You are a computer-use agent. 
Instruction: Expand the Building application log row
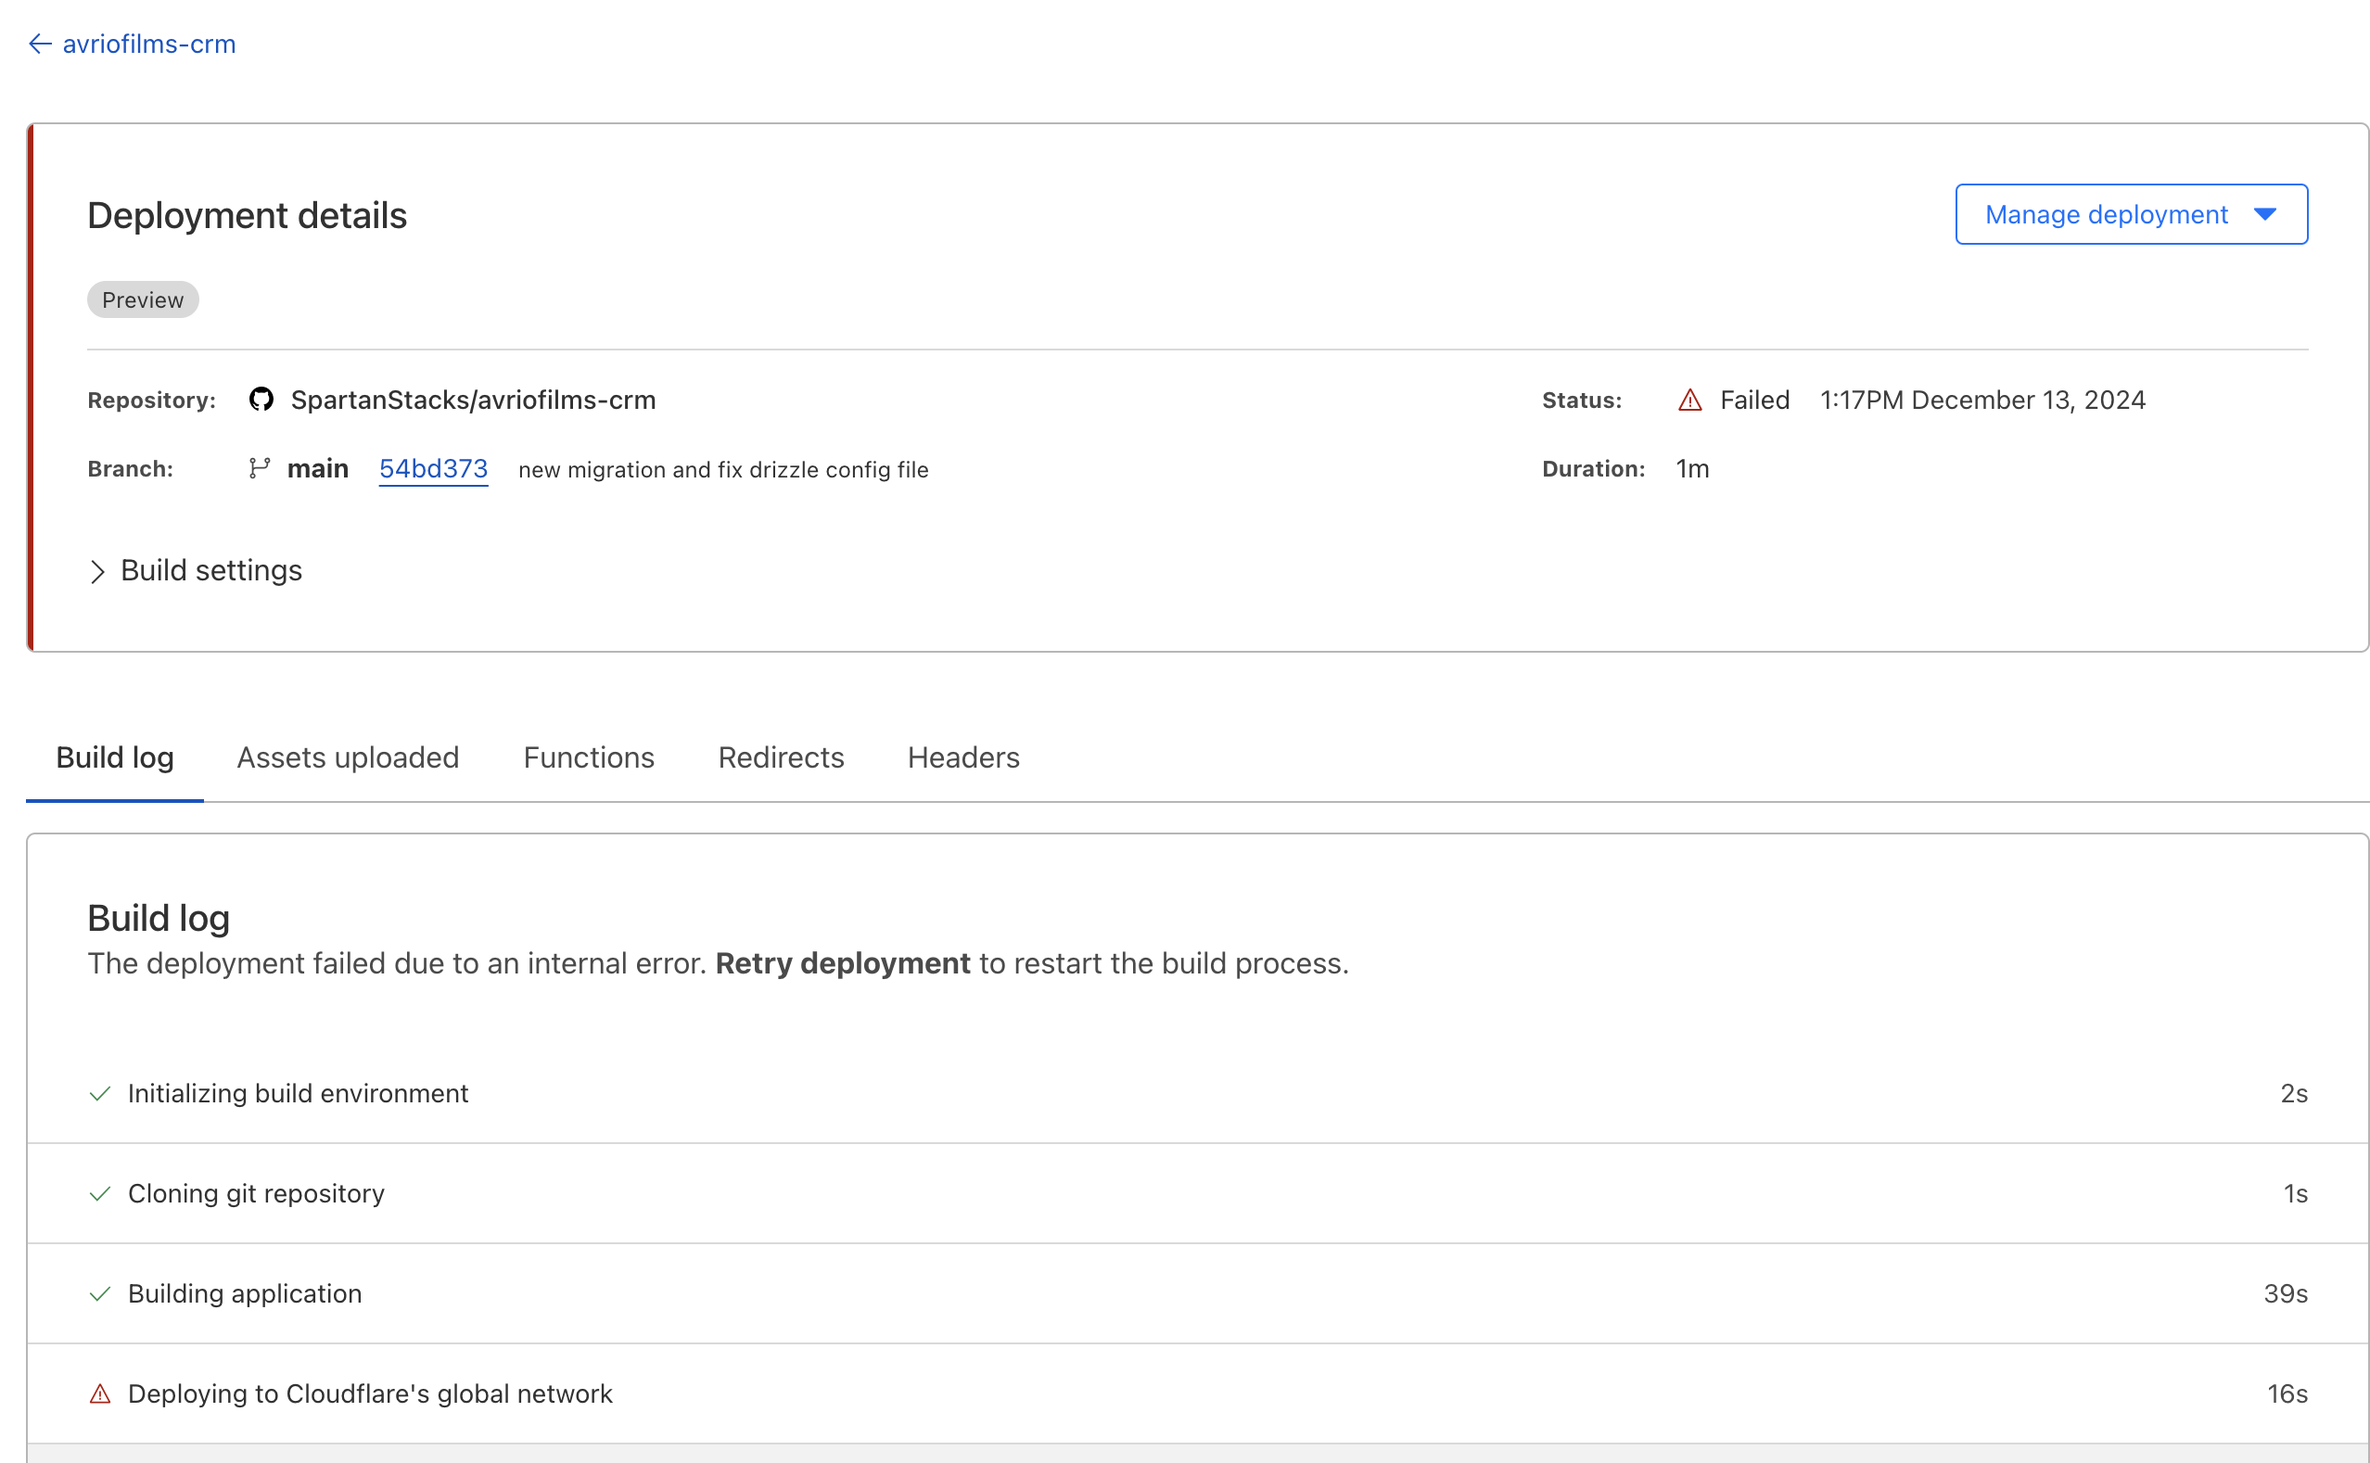click(x=245, y=1293)
